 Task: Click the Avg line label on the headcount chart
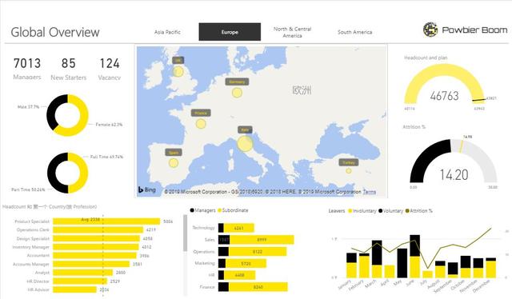click(90, 220)
